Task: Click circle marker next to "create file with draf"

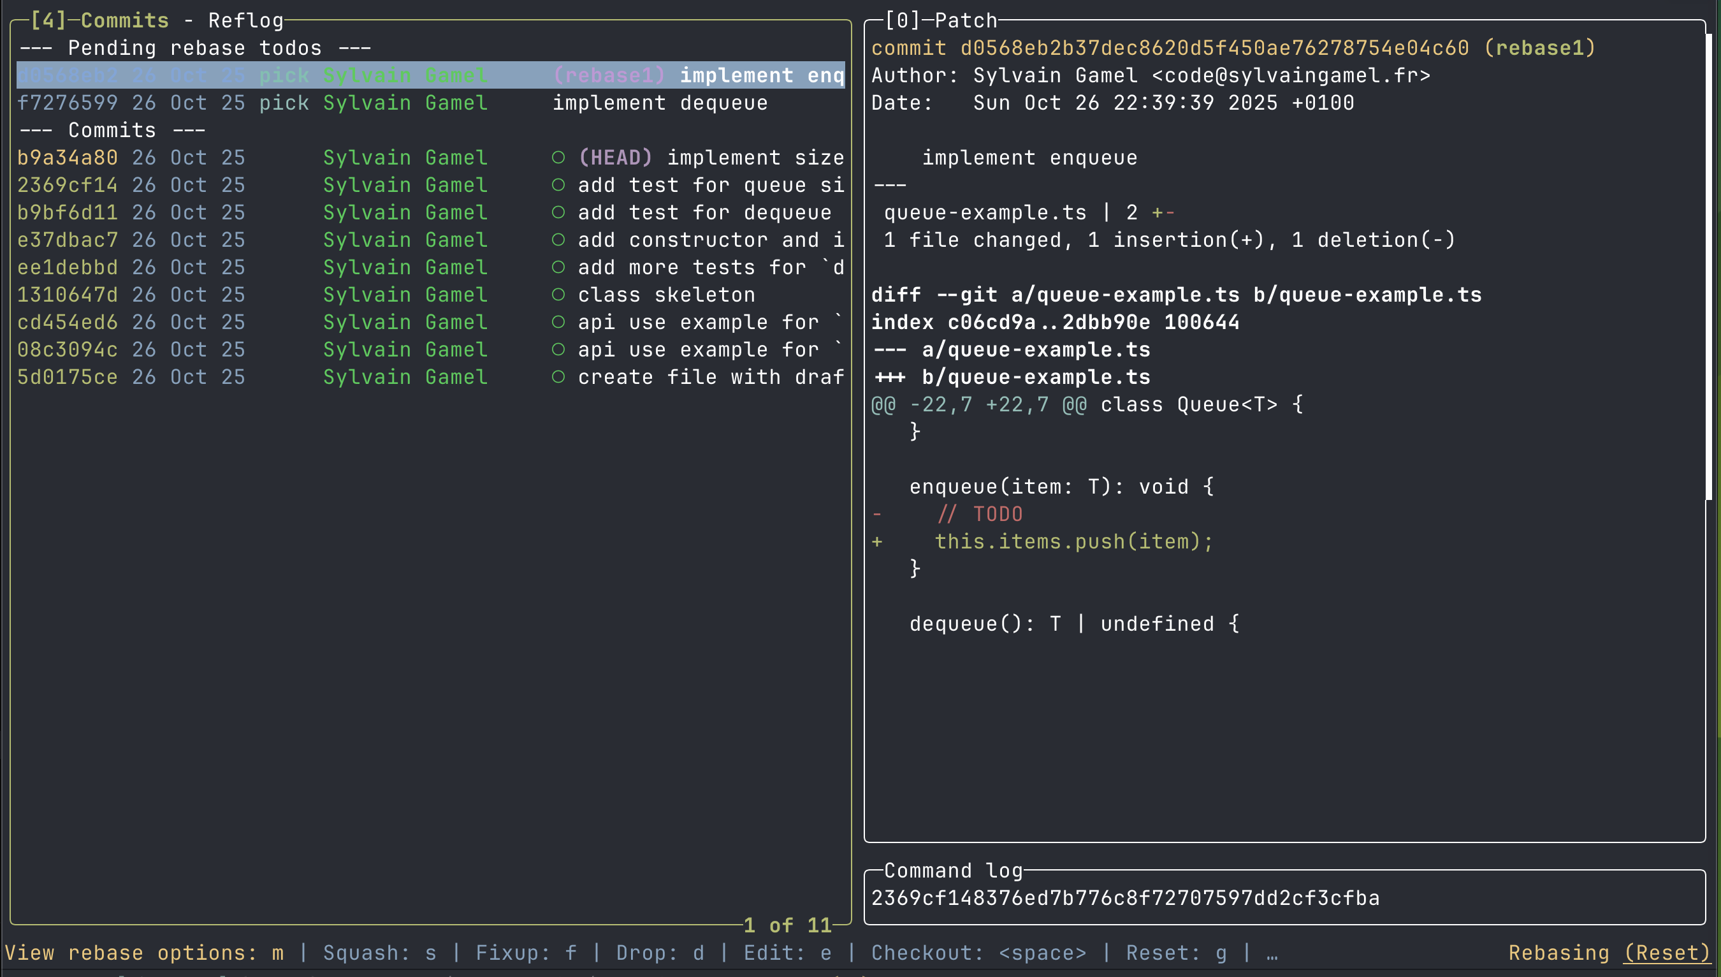Action: 560,376
